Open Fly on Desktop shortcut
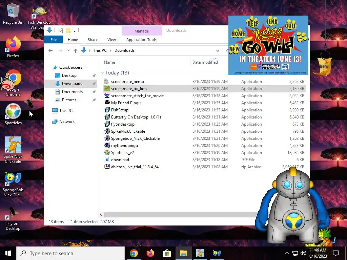The image size is (347, 260). [13, 219]
